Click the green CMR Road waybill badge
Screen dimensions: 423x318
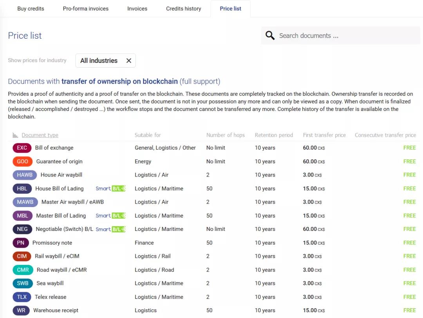(23, 270)
